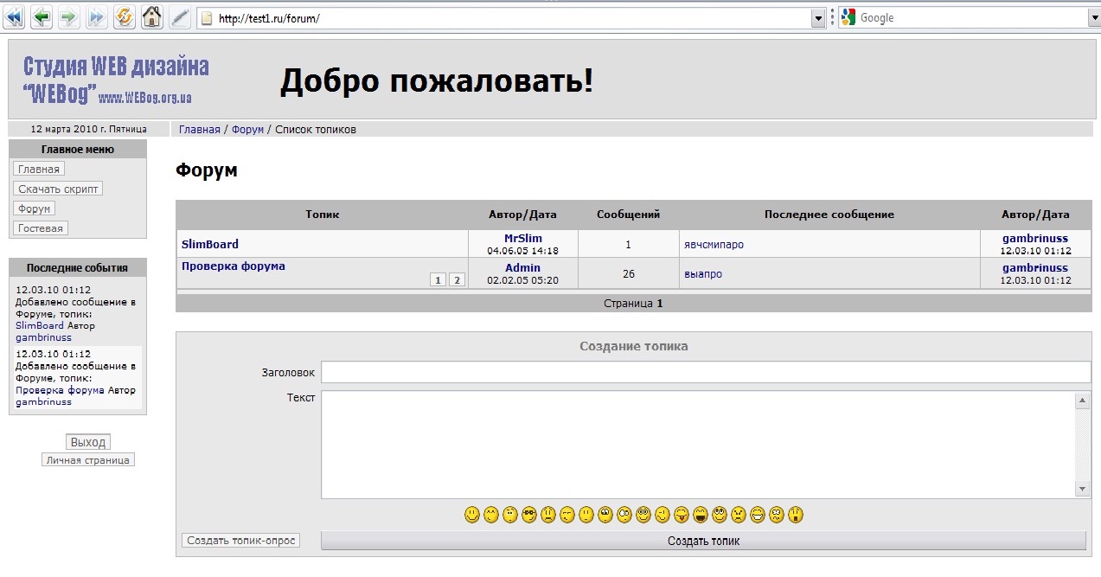The height and width of the screenshot is (577, 1101).
Task: Open the Google search engine selector
Action: coord(848,18)
